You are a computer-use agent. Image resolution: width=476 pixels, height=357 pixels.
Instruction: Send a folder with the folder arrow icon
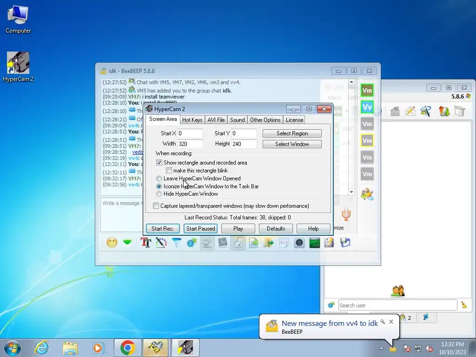point(269,243)
